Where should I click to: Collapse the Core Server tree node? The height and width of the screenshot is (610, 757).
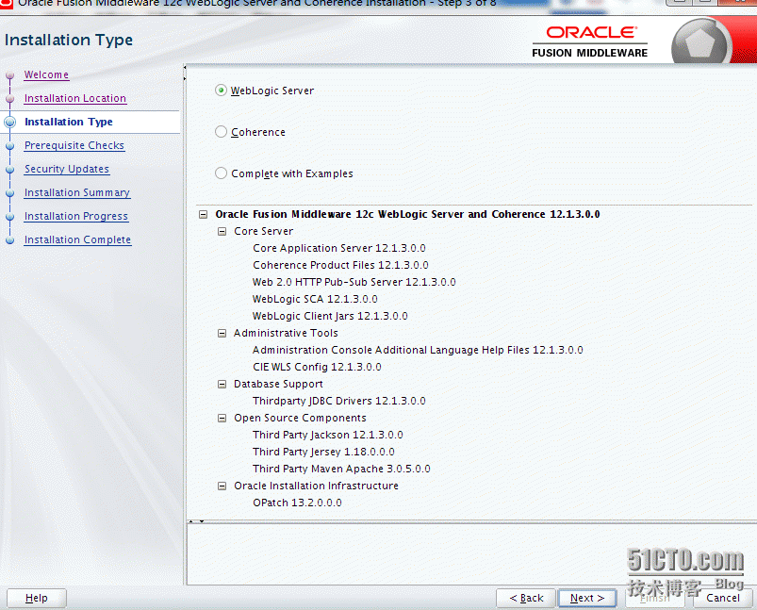coord(222,231)
